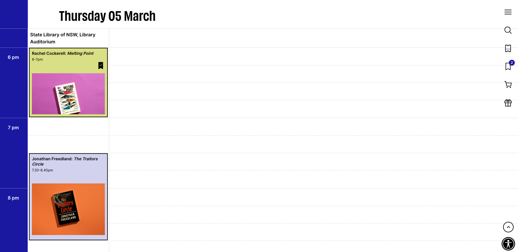View the shopping cart
The image size is (518, 252).
coord(508,85)
